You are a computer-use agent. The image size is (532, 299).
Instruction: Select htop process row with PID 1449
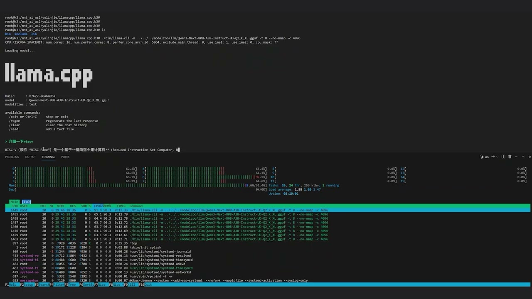268,210
